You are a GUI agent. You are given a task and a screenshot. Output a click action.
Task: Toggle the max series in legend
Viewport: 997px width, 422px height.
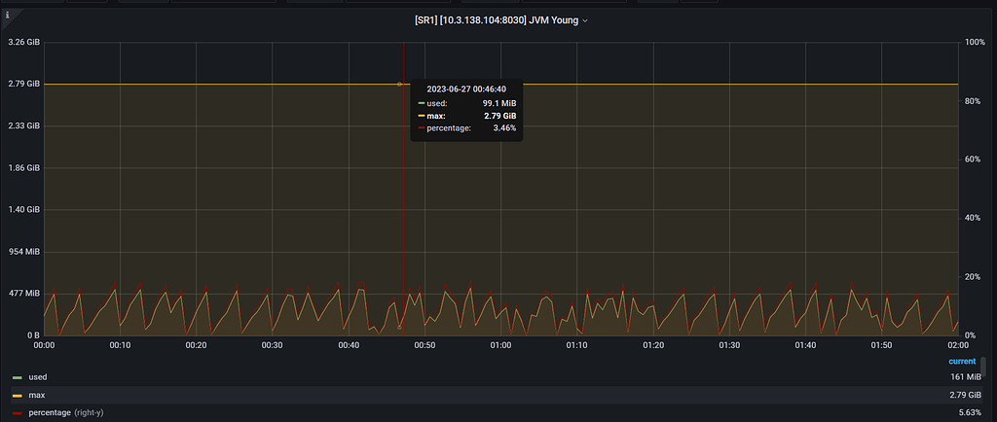click(36, 395)
